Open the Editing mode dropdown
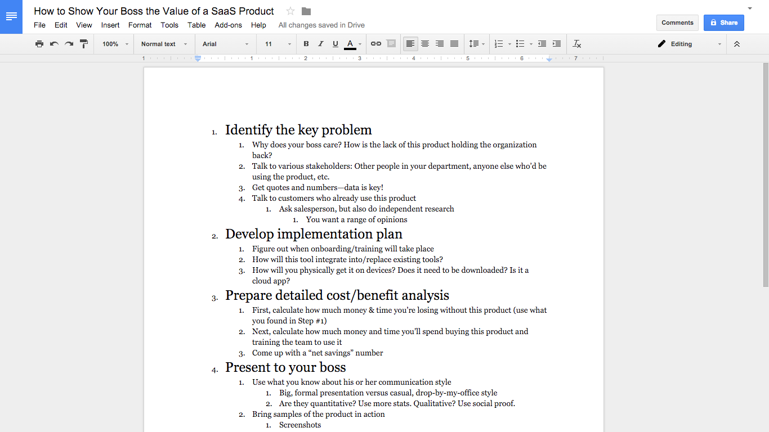The image size is (769, 432). 690,44
